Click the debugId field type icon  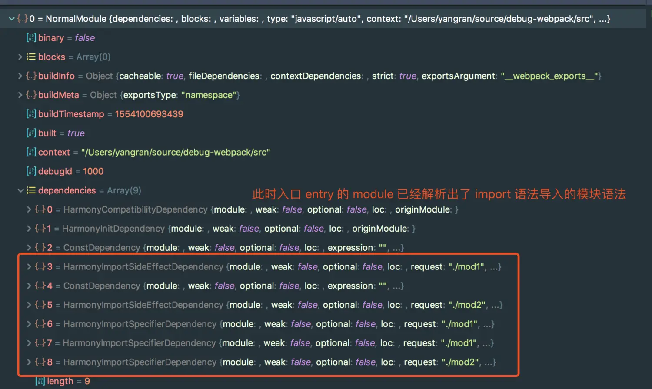(x=31, y=172)
